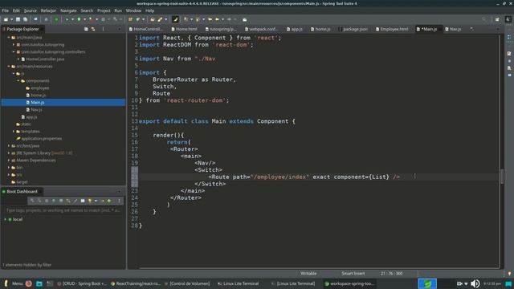Click the stop square icon in Boot Dashboard
This screenshot has width=514, height=289.
(61, 201)
